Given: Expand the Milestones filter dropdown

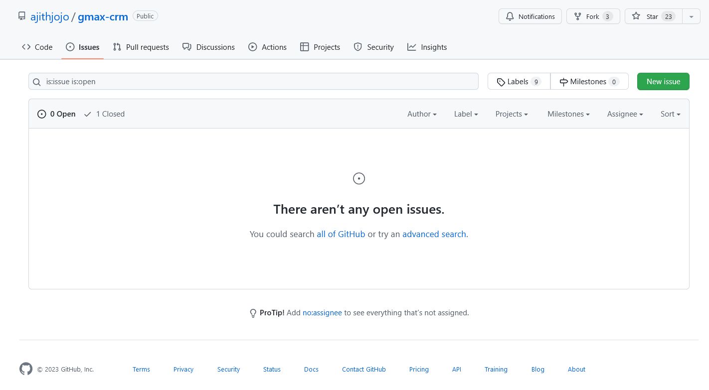Looking at the screenshot, I should click(x=568, y=114).
